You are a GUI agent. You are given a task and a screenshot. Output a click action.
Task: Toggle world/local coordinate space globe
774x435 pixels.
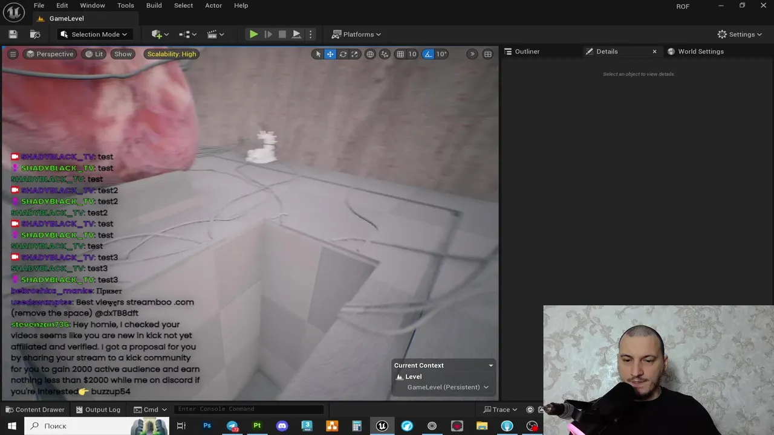[370, 54]
